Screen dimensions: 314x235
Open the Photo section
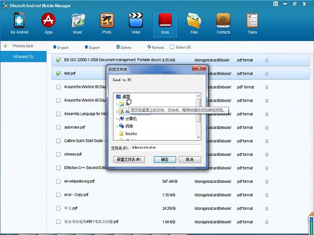coord(107,23)
